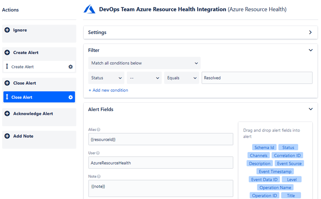Select the highlighted Close Alert rule item

[39, 97]
